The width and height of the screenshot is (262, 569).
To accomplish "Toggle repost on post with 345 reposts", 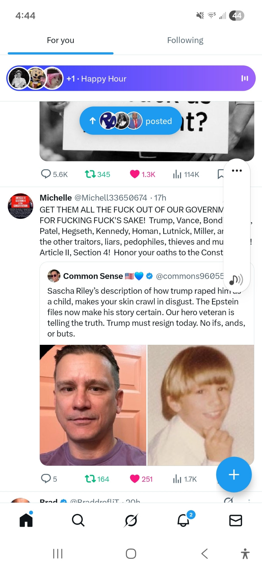I will click(x=91, y=174).
